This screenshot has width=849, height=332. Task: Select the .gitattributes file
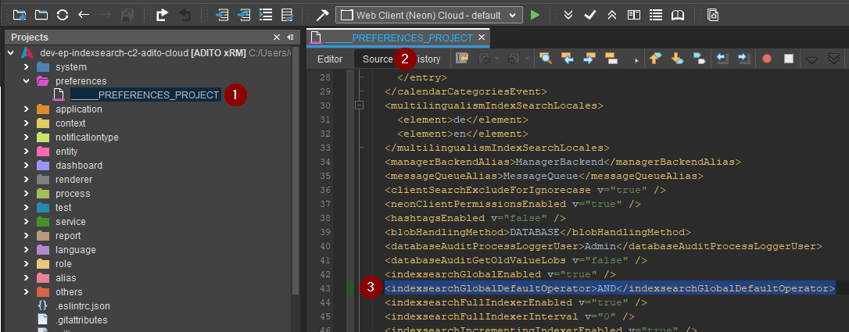click(x=81, y=320)
